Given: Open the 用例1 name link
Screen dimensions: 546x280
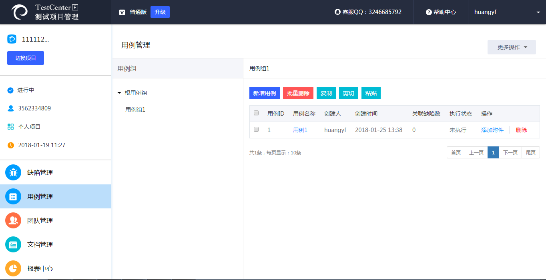Looking at the screenshot, I should [x=300, y=130].
